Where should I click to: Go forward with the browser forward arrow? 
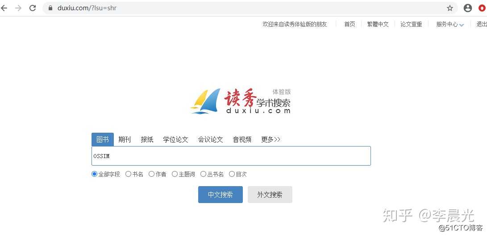tap(18, 8)
